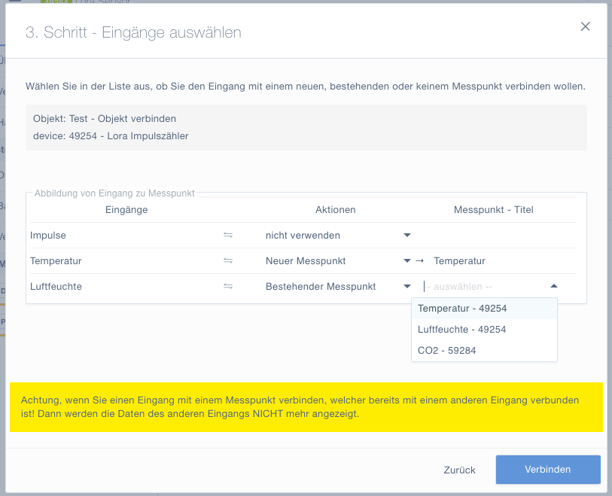Click the Objekt and device info box
The width and height of the screenshot is (612, 496).
click(306, 127)
